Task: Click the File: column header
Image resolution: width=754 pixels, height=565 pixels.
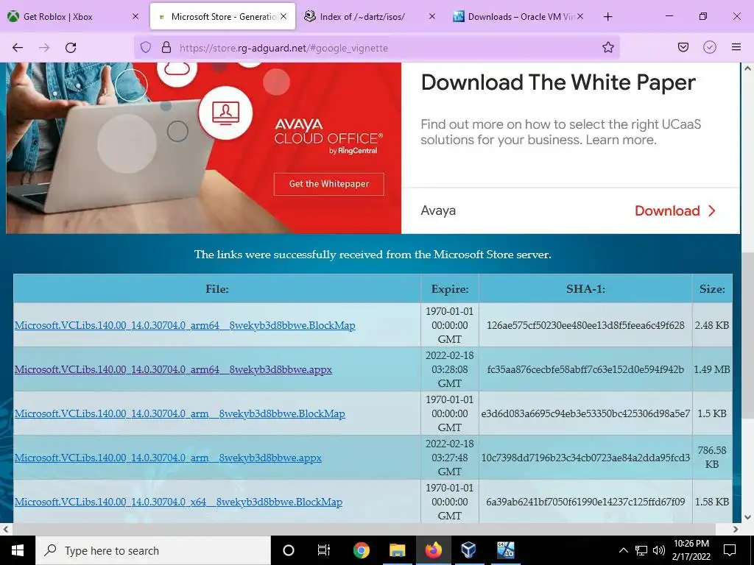Action: coord(217,288)
